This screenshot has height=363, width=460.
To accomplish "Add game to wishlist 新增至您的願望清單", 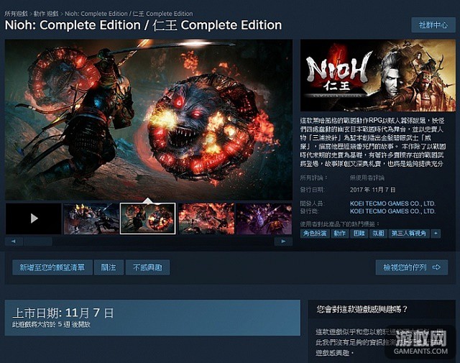I will click(x=52, y=267).
